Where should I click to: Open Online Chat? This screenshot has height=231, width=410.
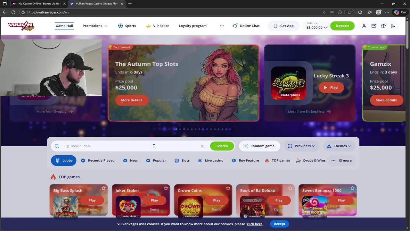coord(246,26)
